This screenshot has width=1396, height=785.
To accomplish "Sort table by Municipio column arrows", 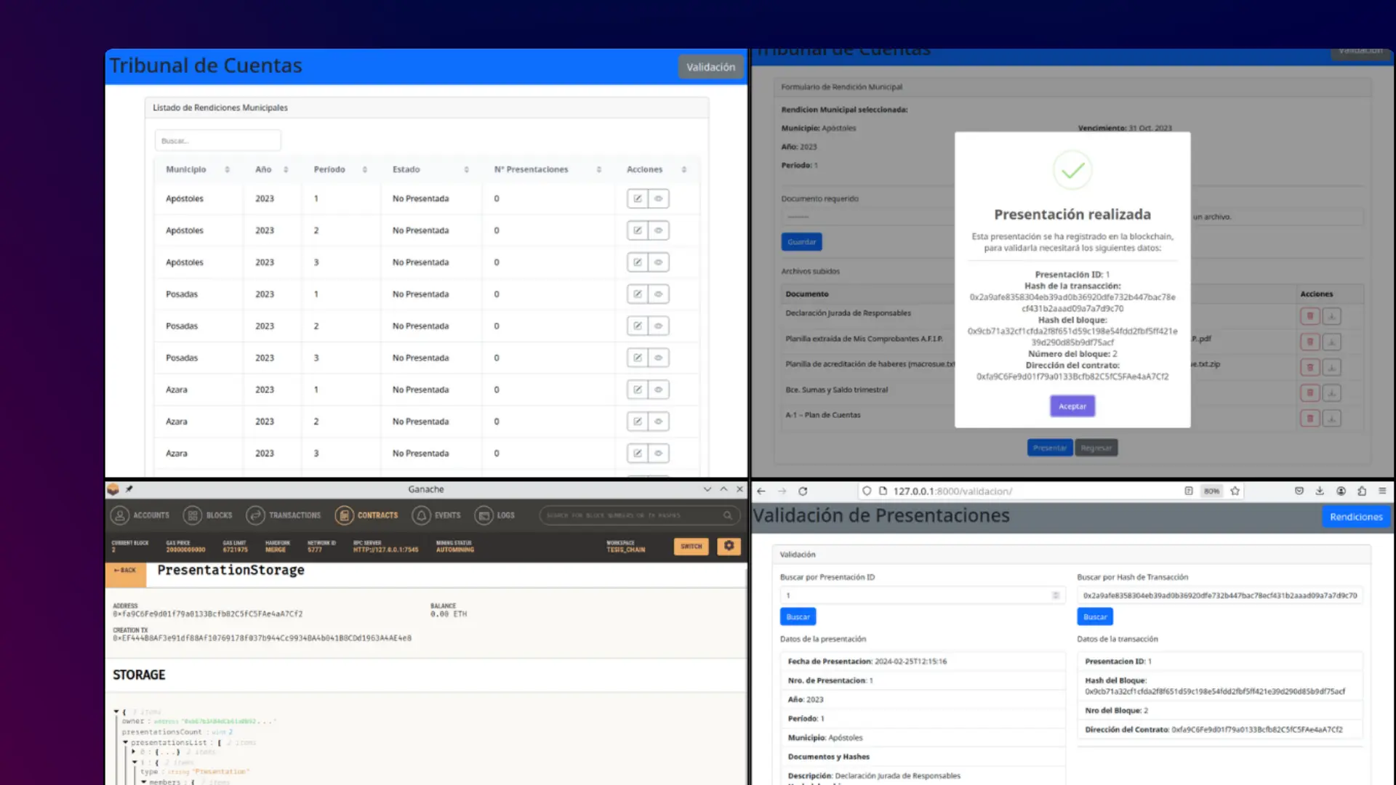I will click(x=227, y=169).
